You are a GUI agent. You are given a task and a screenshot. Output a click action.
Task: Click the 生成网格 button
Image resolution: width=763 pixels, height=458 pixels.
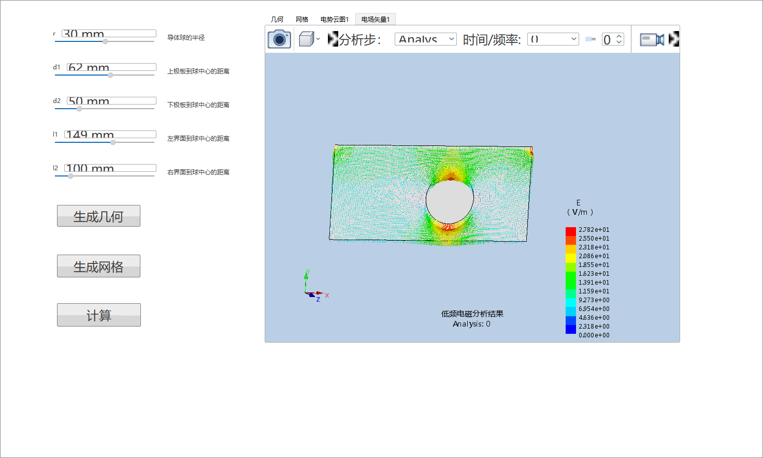(98, 266)
